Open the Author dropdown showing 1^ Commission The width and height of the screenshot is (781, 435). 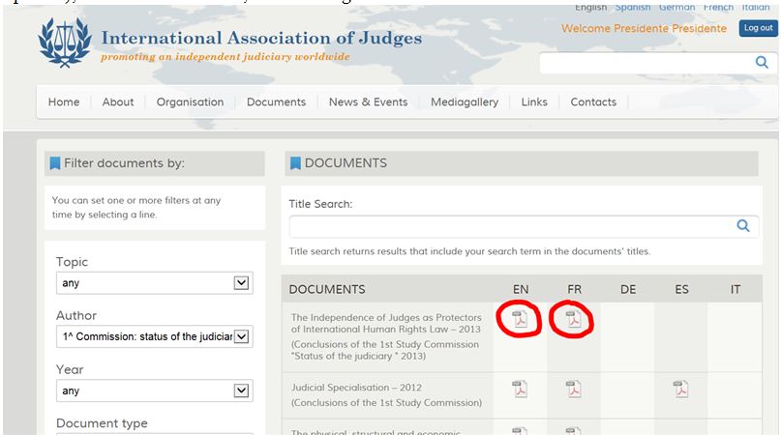[155, 336]
